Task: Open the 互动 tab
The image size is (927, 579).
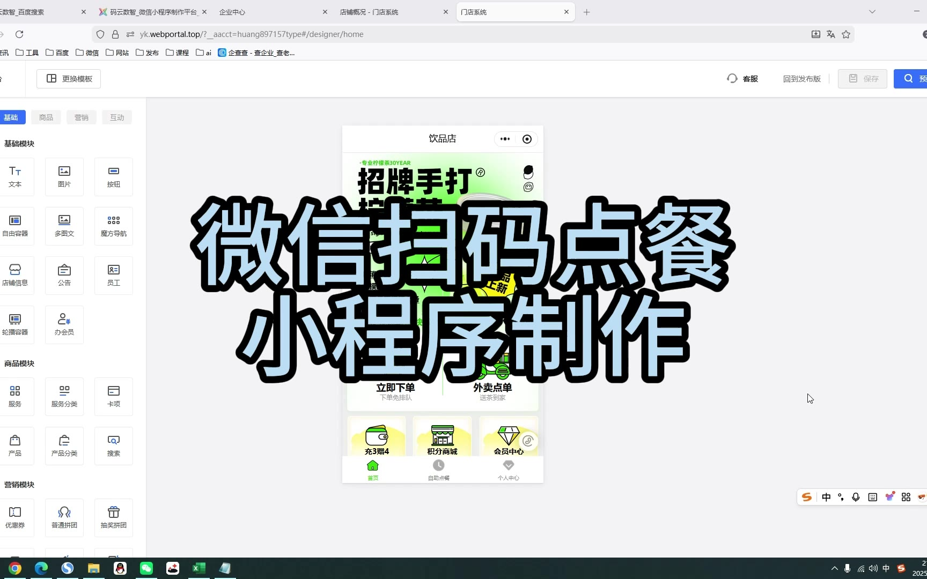Action: tap(117, 117)
